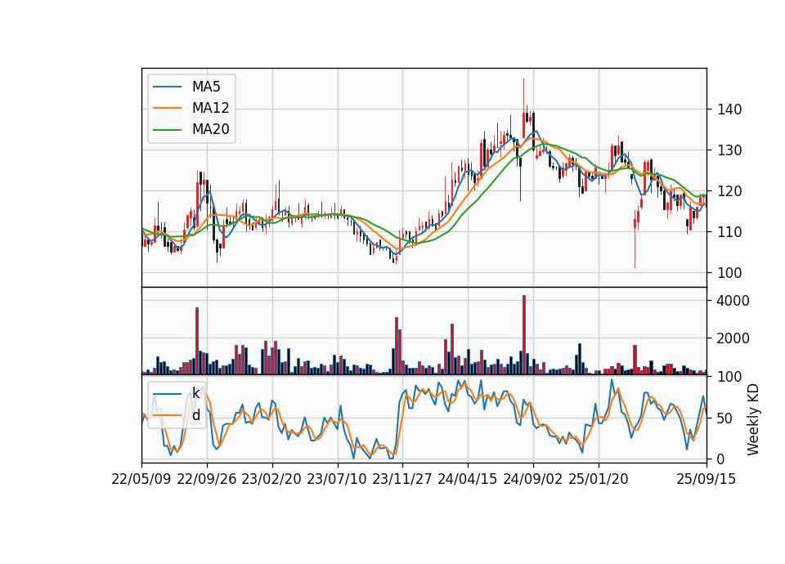Image resolution: width=785 pixels, height=564 pixels.
Task: Click the 22/05/09 date label
Action: (141, 479)
